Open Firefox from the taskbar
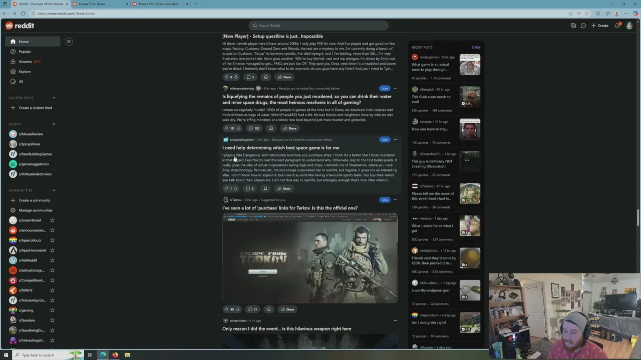Screen dimensions: 641x360 click(x=115, y=355)
